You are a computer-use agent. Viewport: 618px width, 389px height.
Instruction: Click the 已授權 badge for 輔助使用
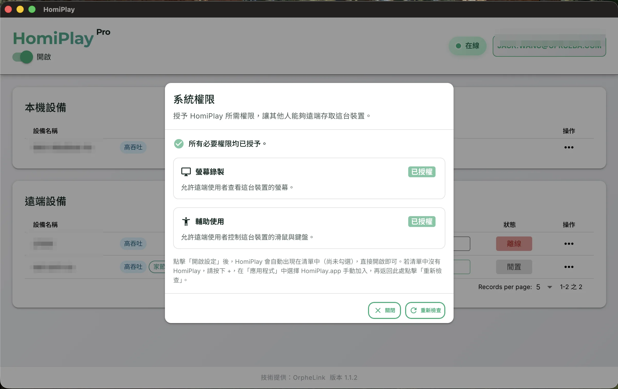pos(422,221)
